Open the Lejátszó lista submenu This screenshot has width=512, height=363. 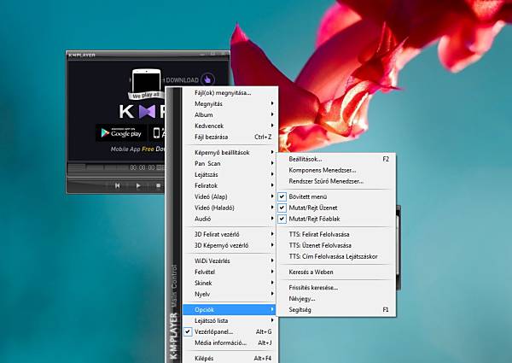[x=230, y=320]
